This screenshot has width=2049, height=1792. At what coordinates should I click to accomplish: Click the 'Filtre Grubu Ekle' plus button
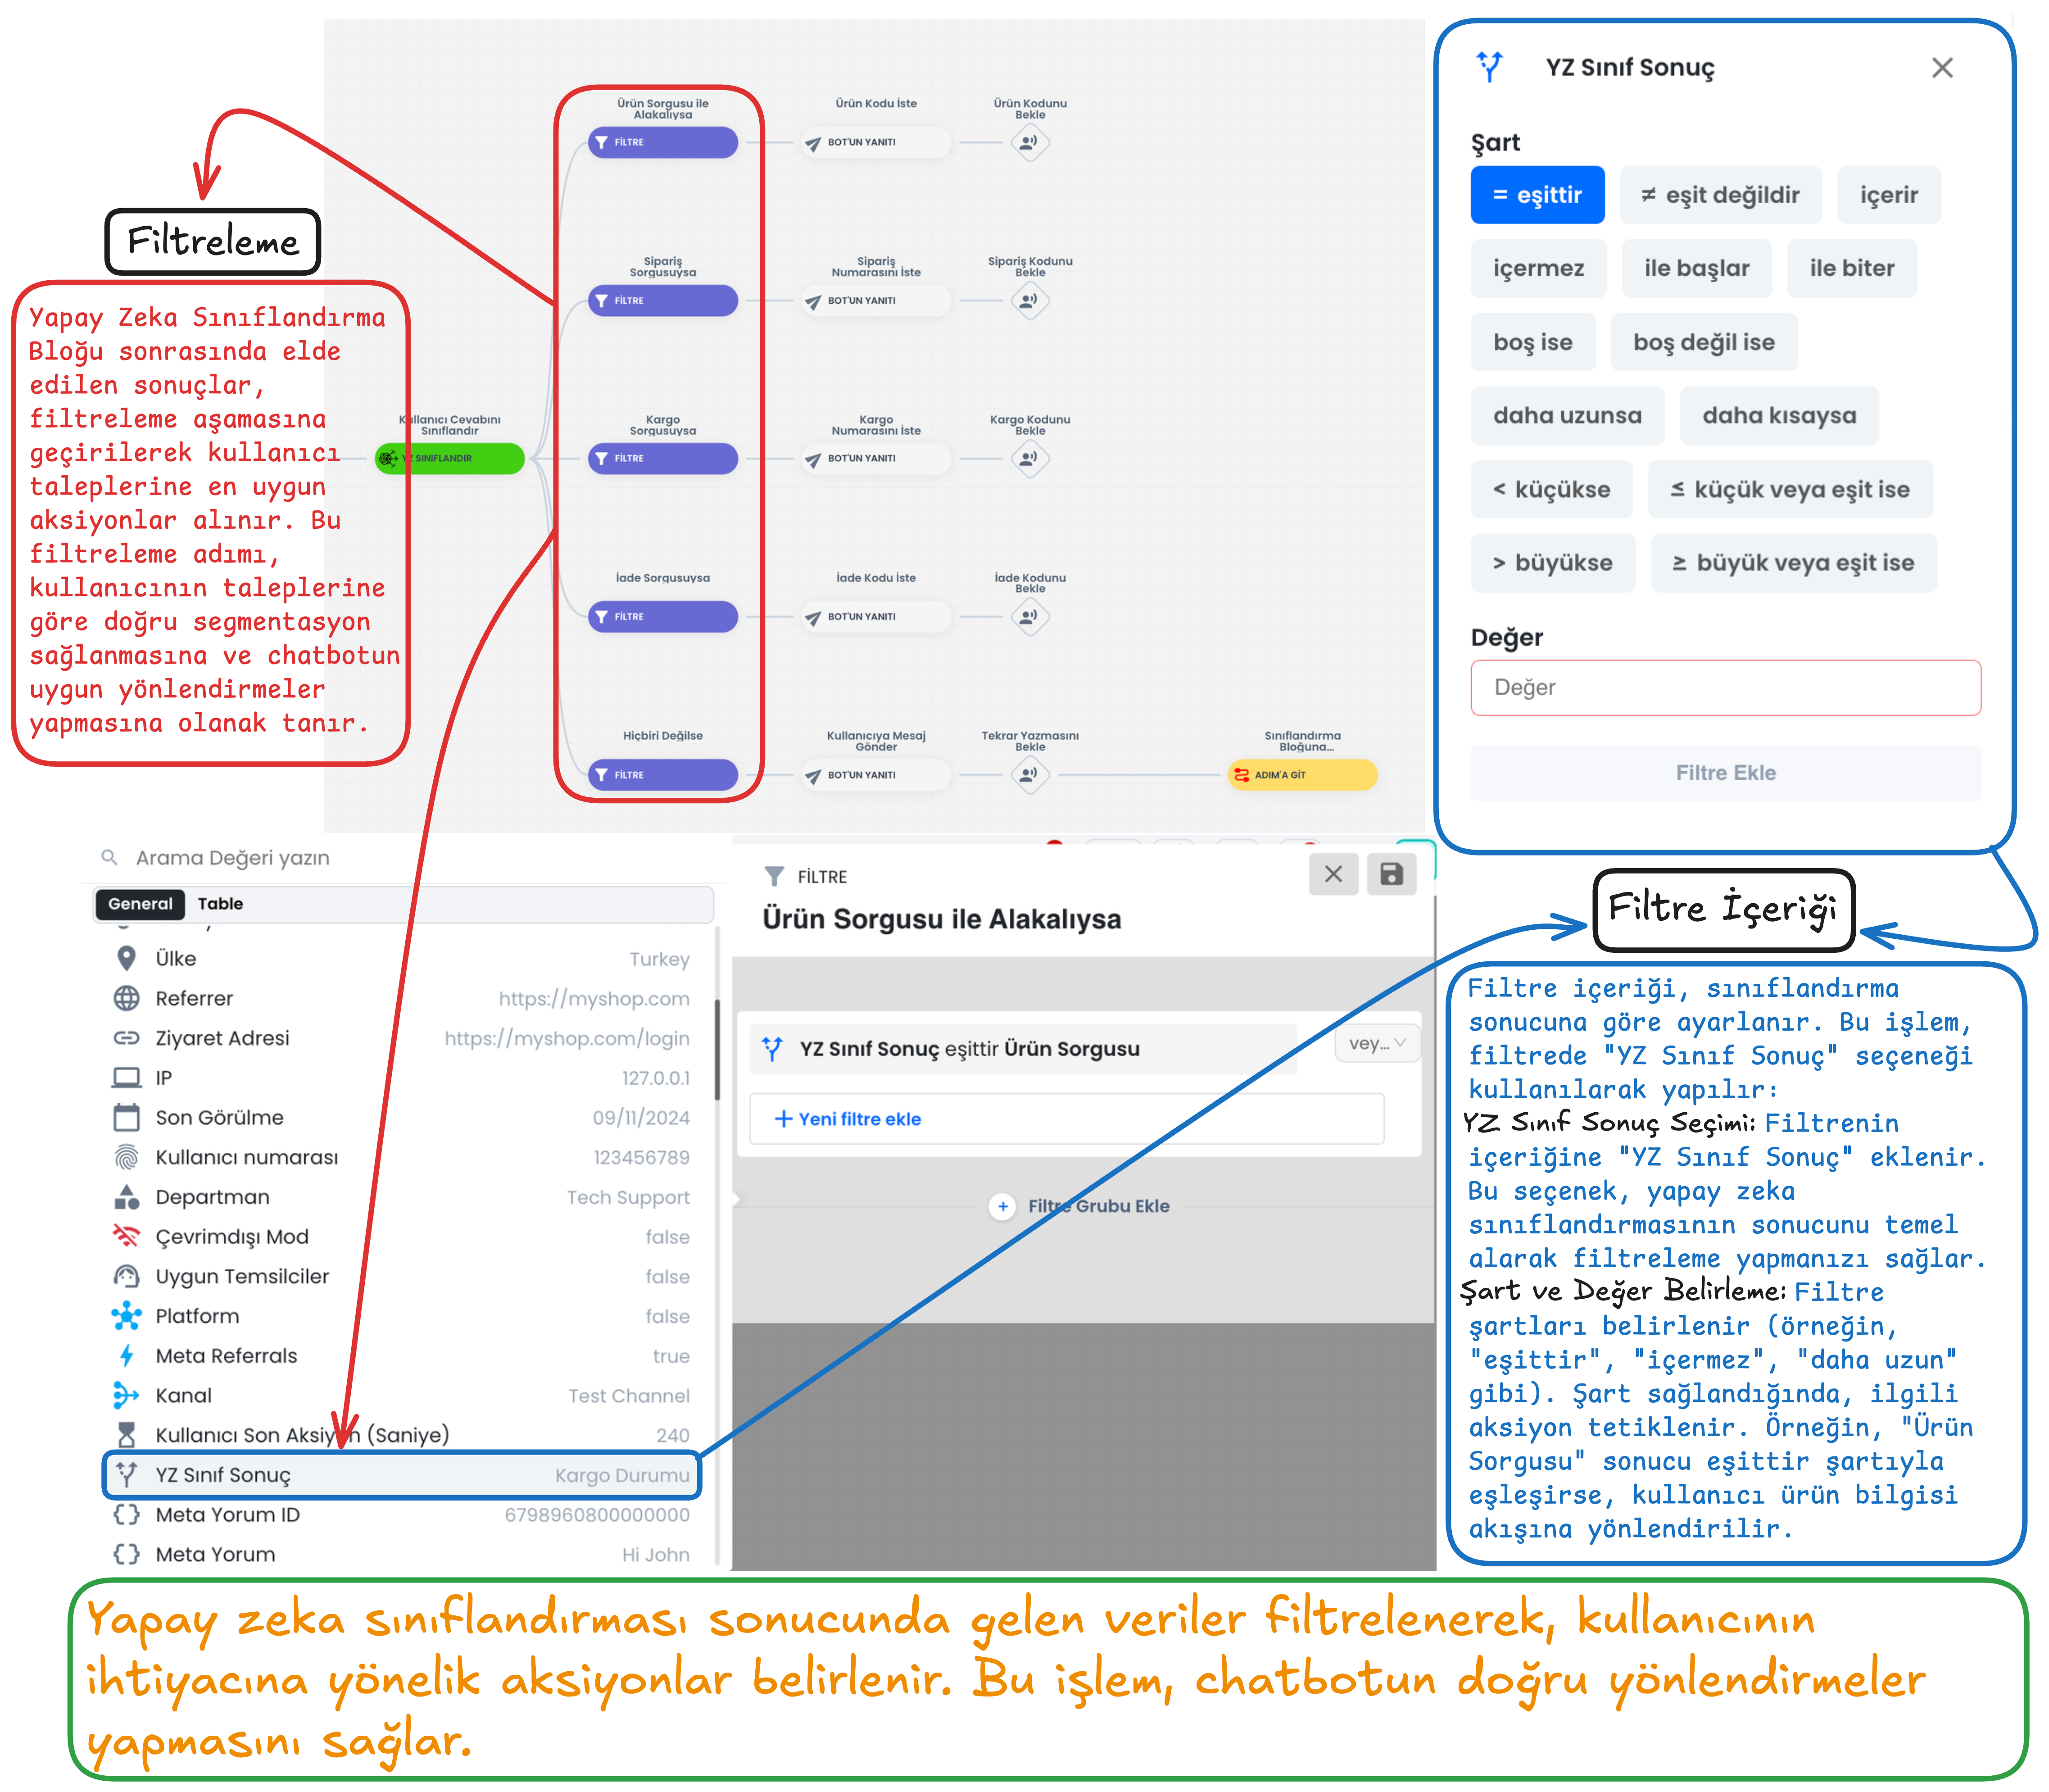tap(1002, 1206)
